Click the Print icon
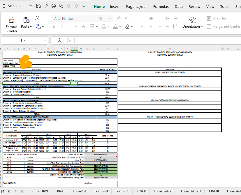Screen dimensions: 241x195 (x=54, y=6)
